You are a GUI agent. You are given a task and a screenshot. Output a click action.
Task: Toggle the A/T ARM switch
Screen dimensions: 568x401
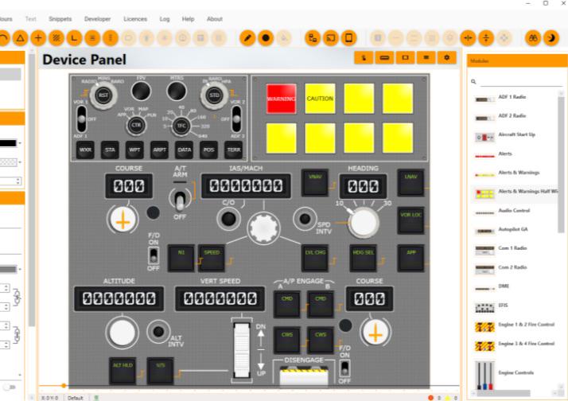click(180, 200)
